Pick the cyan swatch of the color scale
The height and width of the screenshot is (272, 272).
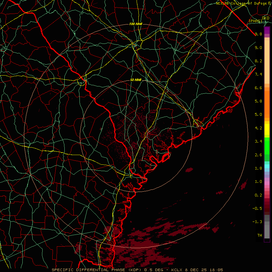click(267, 166)
